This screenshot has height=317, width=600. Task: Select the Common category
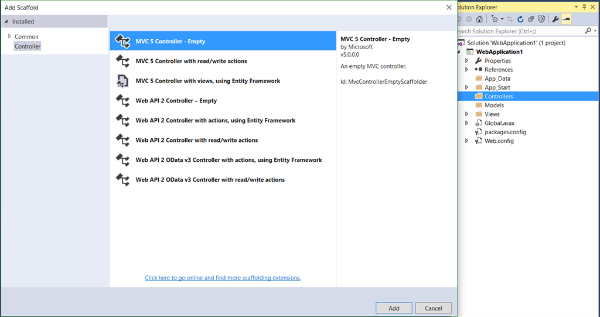[26, 36]
